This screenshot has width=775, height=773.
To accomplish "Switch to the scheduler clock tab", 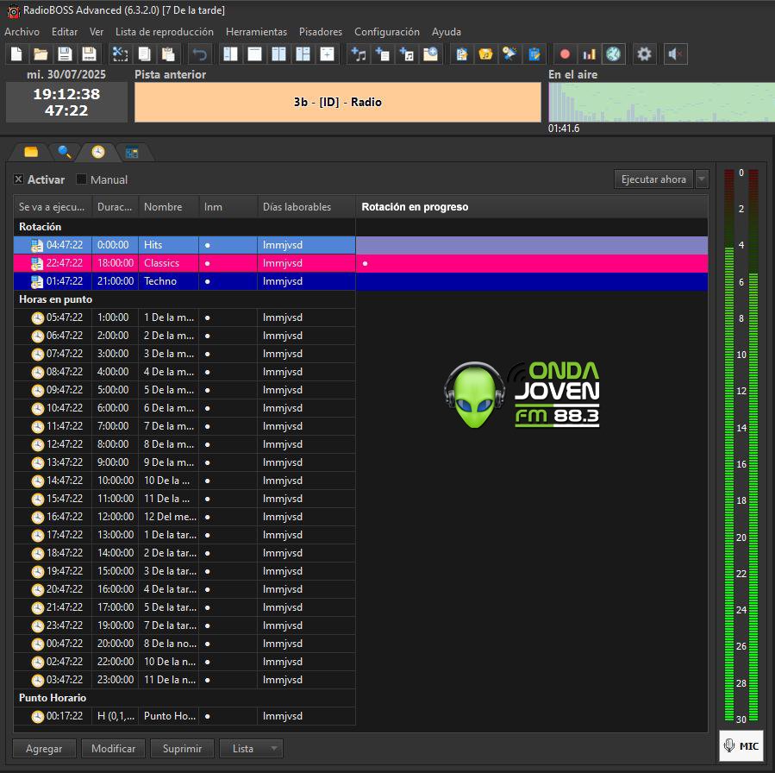I will pos(98,152).
